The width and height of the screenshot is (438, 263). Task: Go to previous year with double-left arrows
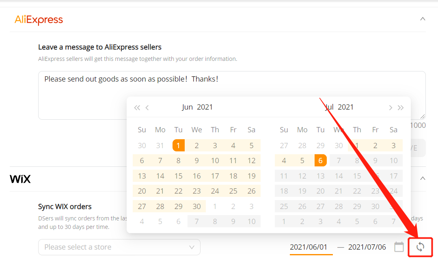pyautogui.click(x=137, y=108)
